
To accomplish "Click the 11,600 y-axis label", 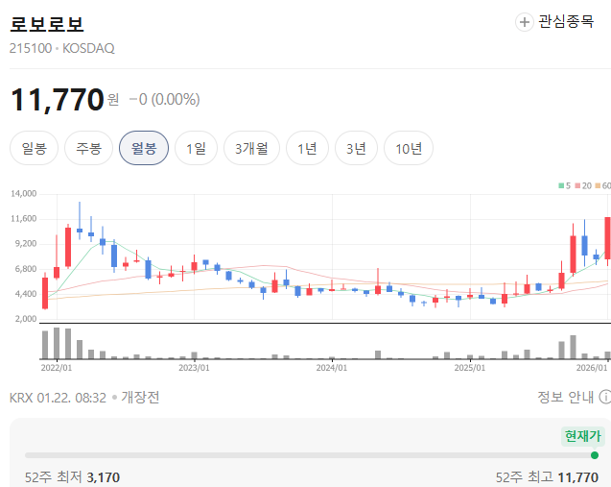I will (x=23, y=219).
